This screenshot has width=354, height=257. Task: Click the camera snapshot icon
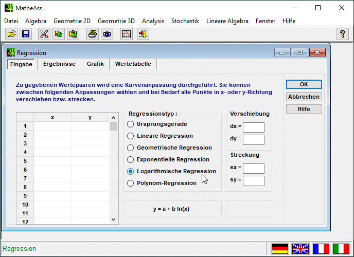(x=107, y=34)
